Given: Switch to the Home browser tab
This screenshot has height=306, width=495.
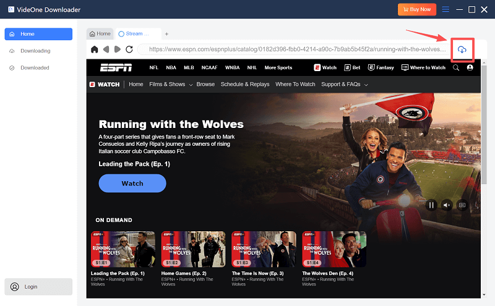Looking at the screenshot, I should tap(100, 33).
